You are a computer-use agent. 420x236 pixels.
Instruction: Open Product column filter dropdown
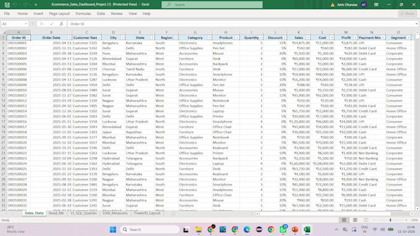[237, 38]
